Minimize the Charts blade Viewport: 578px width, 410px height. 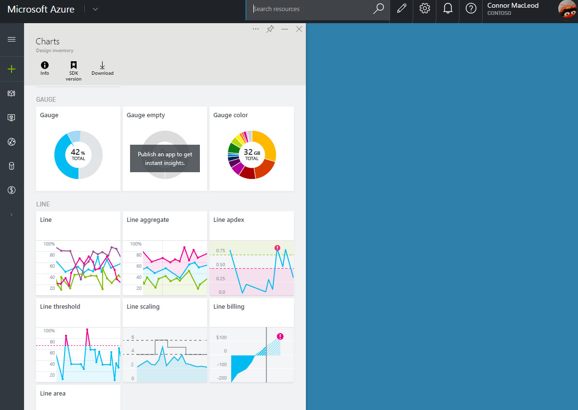285,29
